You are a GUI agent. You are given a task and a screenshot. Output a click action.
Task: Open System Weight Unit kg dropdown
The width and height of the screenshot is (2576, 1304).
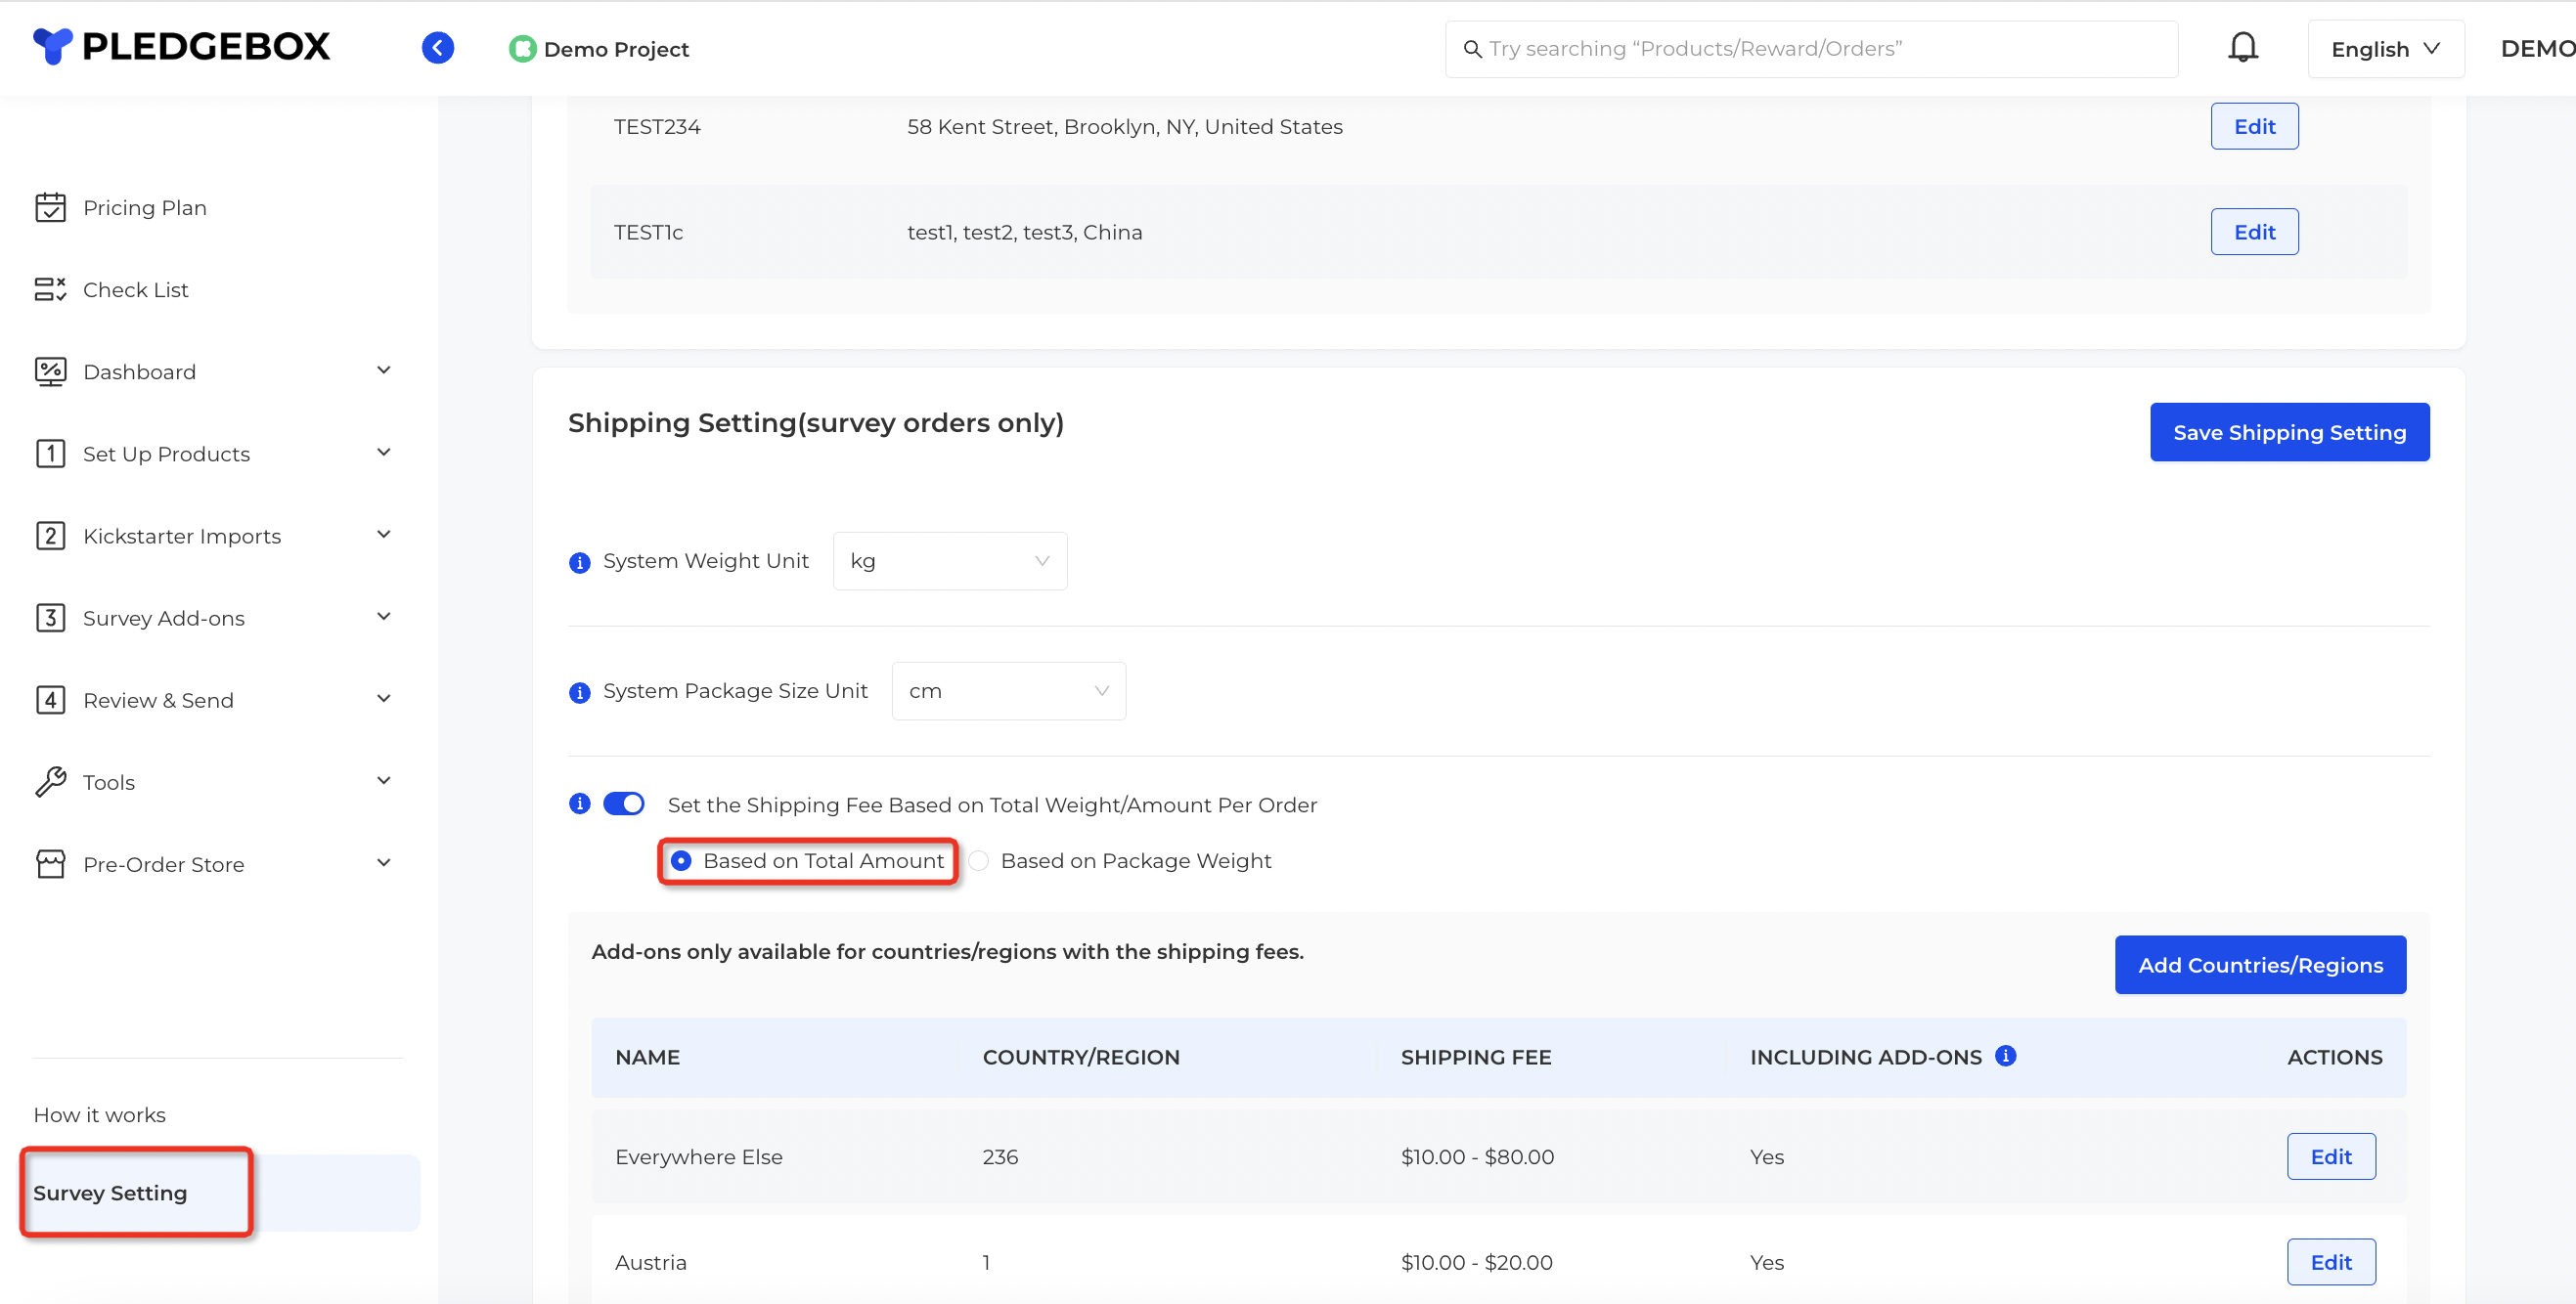[x=949, y=560]
